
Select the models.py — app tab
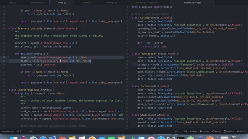pos(192,3)
